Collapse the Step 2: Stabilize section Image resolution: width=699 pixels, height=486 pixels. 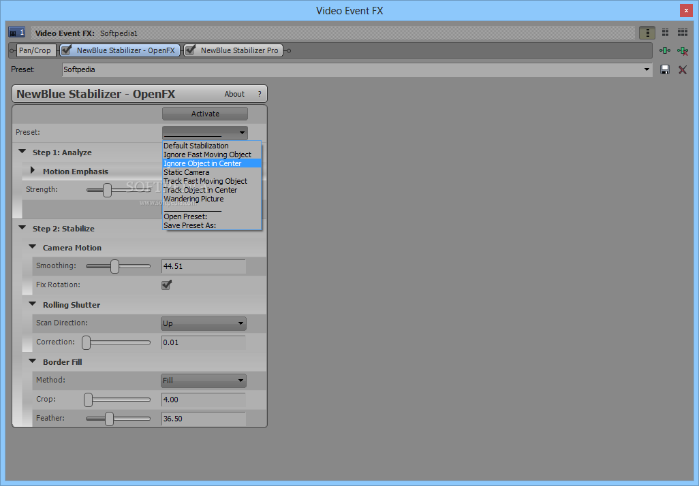(22, 228)
